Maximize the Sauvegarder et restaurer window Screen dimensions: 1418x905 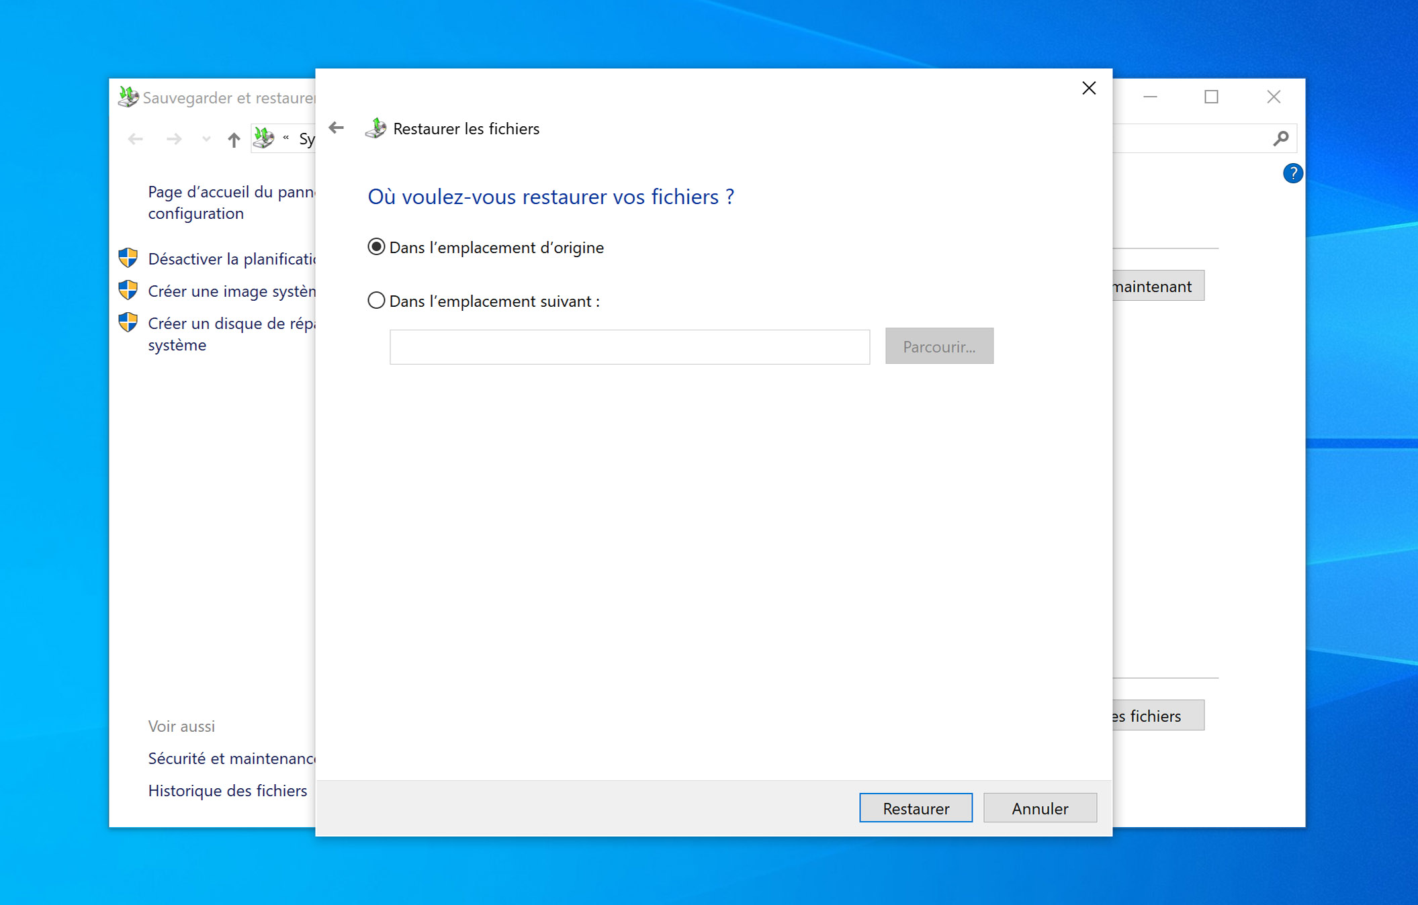1211,97
